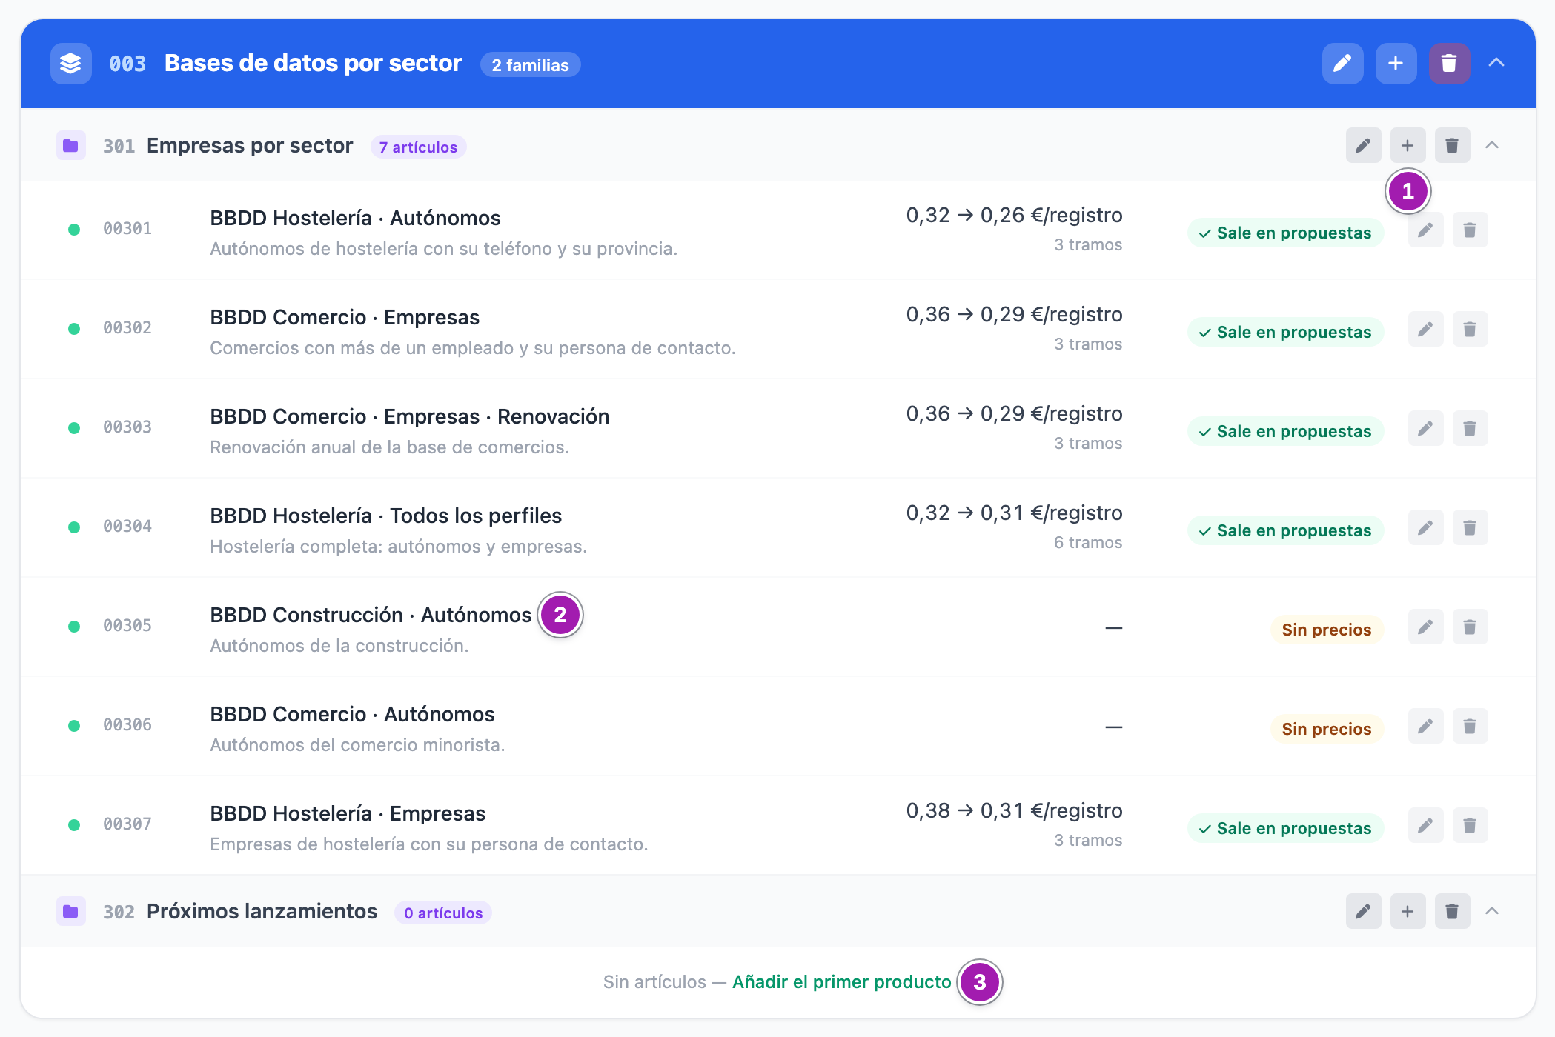Toggle active status dot of article 00303

[74, 428]
